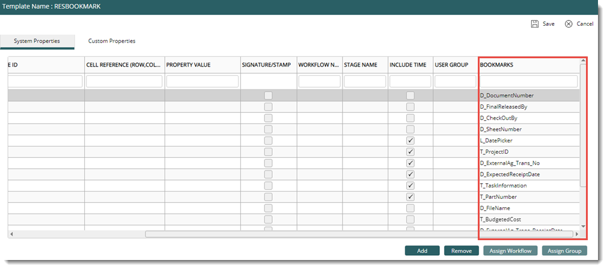
Task: Select the D_ExternalAg_Trans_No bookmark cell
Action: (x=529, y=163)
